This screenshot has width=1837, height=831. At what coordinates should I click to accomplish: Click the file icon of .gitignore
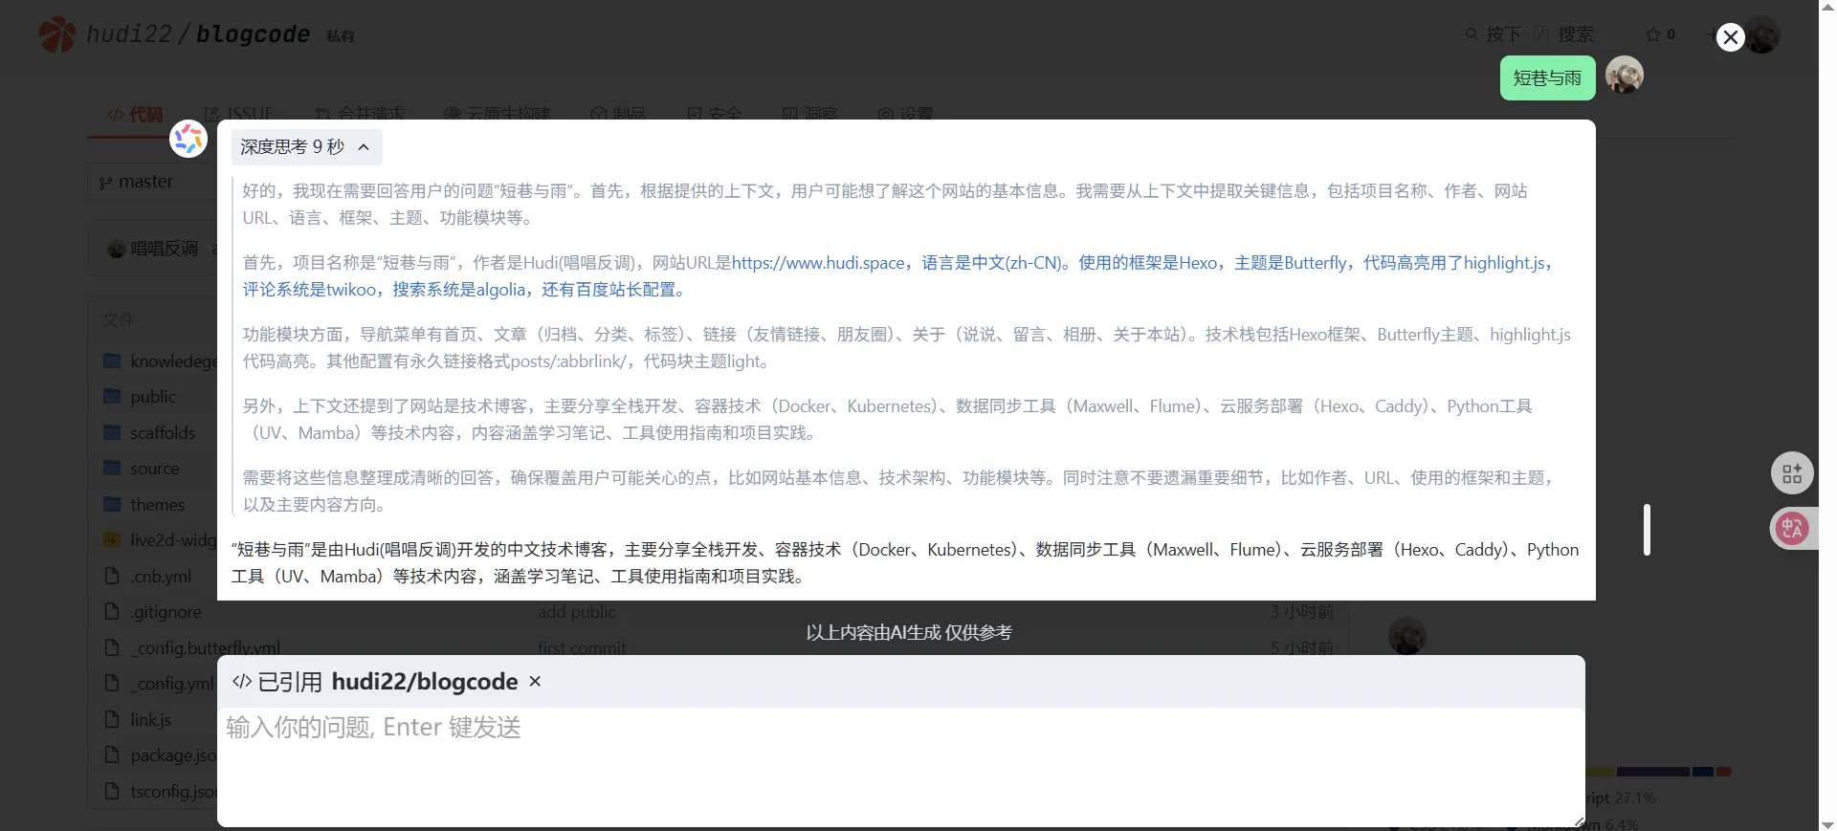112,611
